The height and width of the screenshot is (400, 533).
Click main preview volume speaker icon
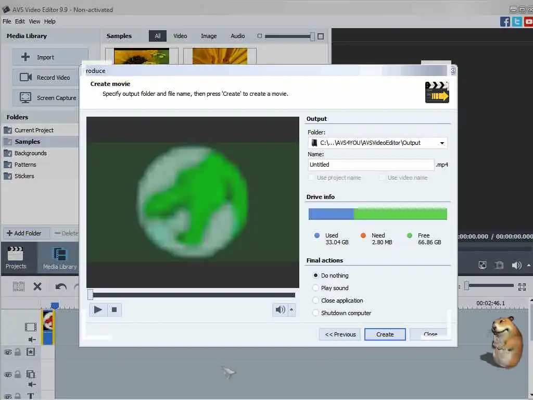pos(516,265)
